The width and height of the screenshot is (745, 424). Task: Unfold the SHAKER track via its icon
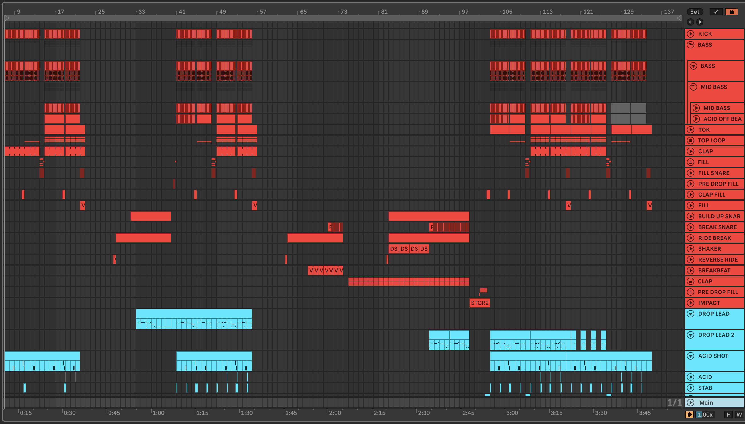tap(691, 249)
